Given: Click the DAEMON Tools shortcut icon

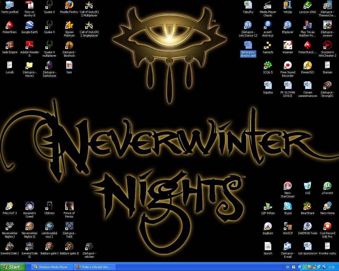Looking at the screenshot, I should [x=307, y=226].
